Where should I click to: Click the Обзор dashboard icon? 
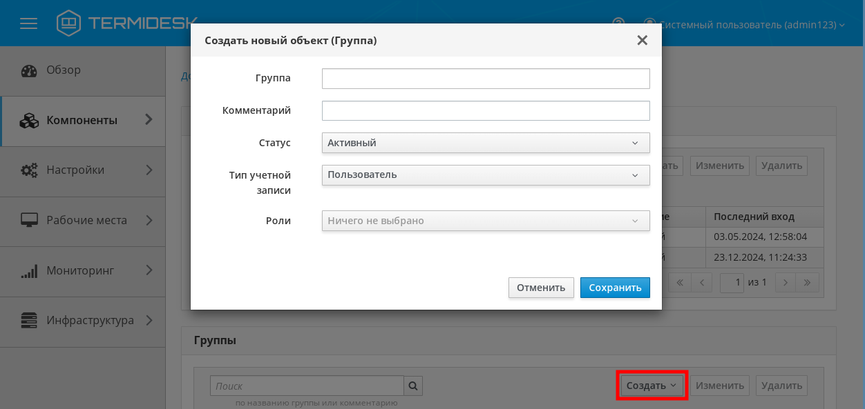coord(29,70)
